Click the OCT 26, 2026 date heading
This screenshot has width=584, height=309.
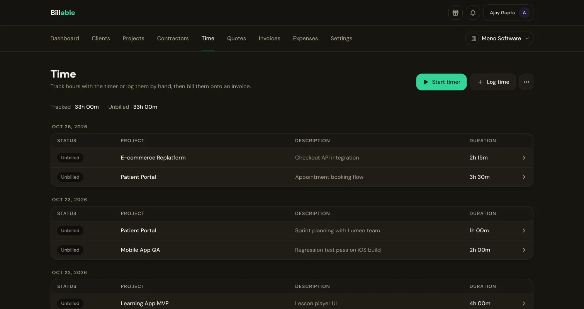click(70, 127)
